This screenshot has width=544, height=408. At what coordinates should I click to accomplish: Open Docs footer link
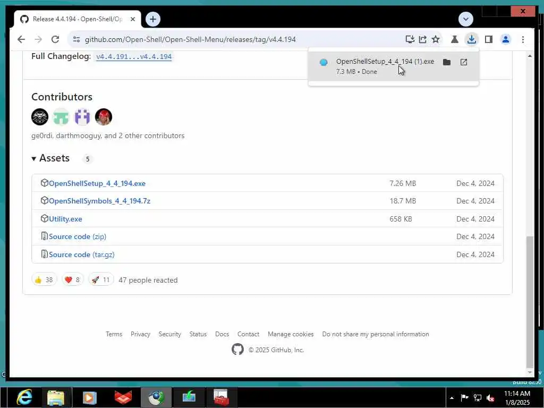tap(222, 334)
